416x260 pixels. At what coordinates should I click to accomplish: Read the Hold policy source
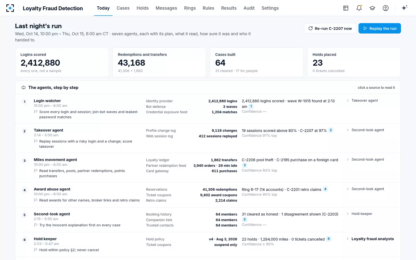click(x=155, y=239)
